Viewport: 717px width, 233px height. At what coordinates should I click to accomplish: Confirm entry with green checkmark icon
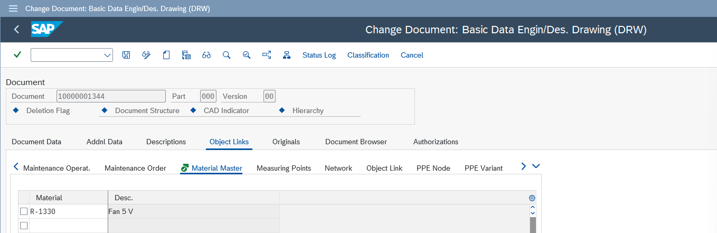tap(17, 55)
